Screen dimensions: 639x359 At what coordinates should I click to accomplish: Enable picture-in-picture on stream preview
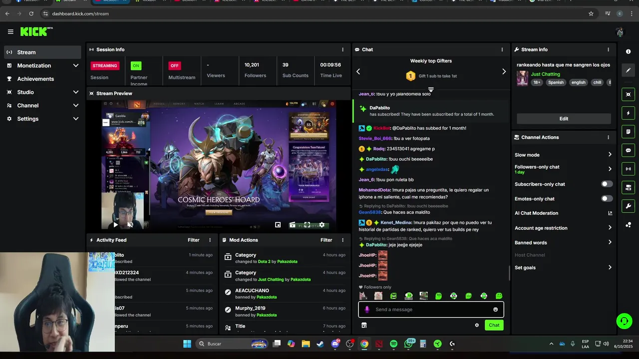(x=278, y=225)
